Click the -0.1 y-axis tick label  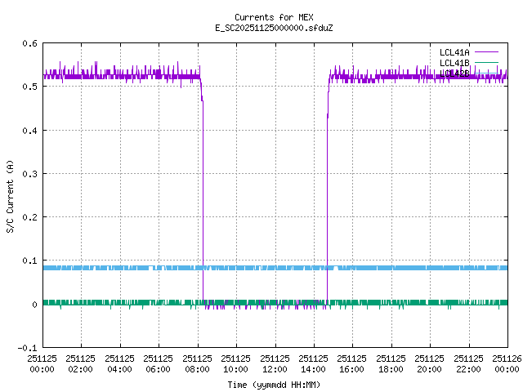(x=27, y=348)
